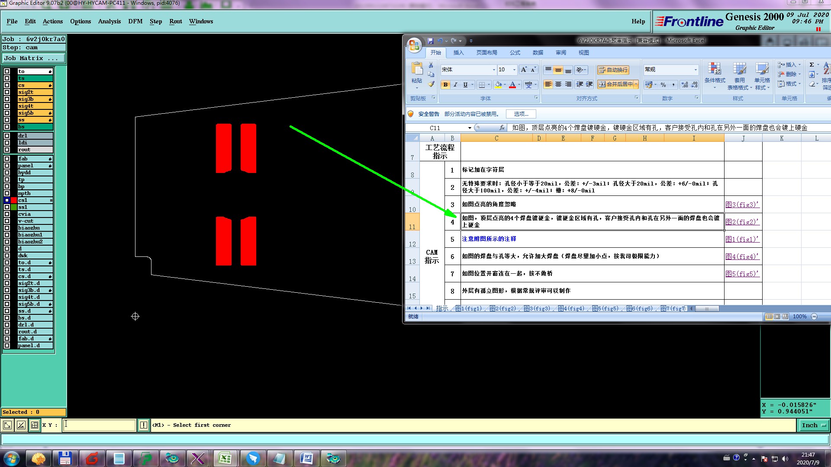Toggle the checkbox for layer drl
The height and width of the screenshot is (467, 831).
point(7,136)
